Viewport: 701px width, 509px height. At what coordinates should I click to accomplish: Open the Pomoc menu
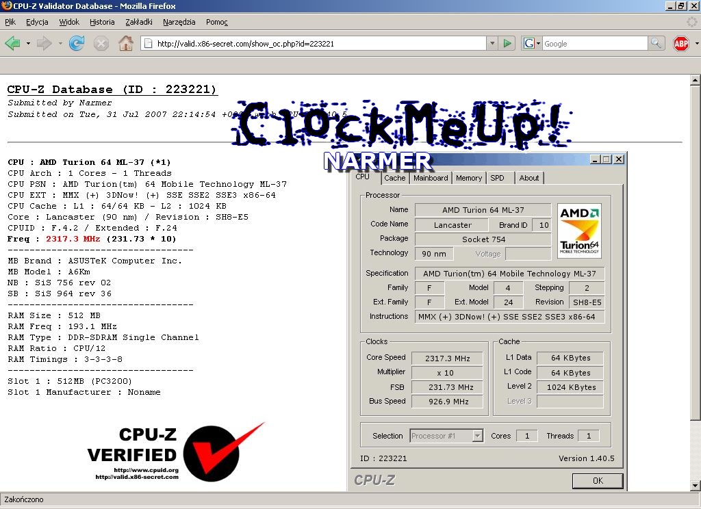click(217, 22)
